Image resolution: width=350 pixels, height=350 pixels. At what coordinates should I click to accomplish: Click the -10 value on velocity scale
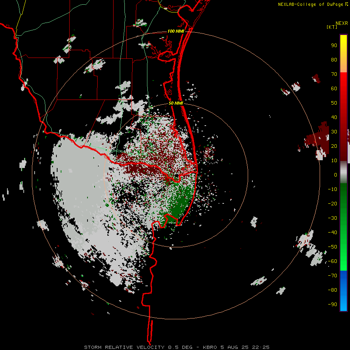(332, 189)
